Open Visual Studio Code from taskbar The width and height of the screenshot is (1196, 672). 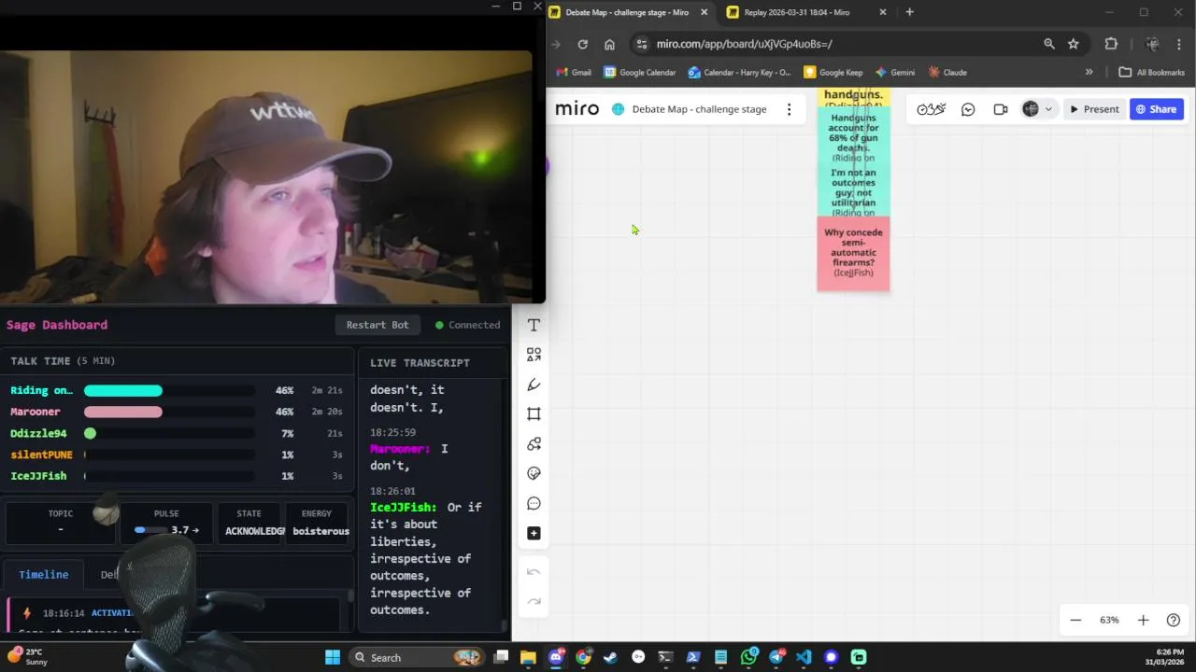[x=804, y=657]
